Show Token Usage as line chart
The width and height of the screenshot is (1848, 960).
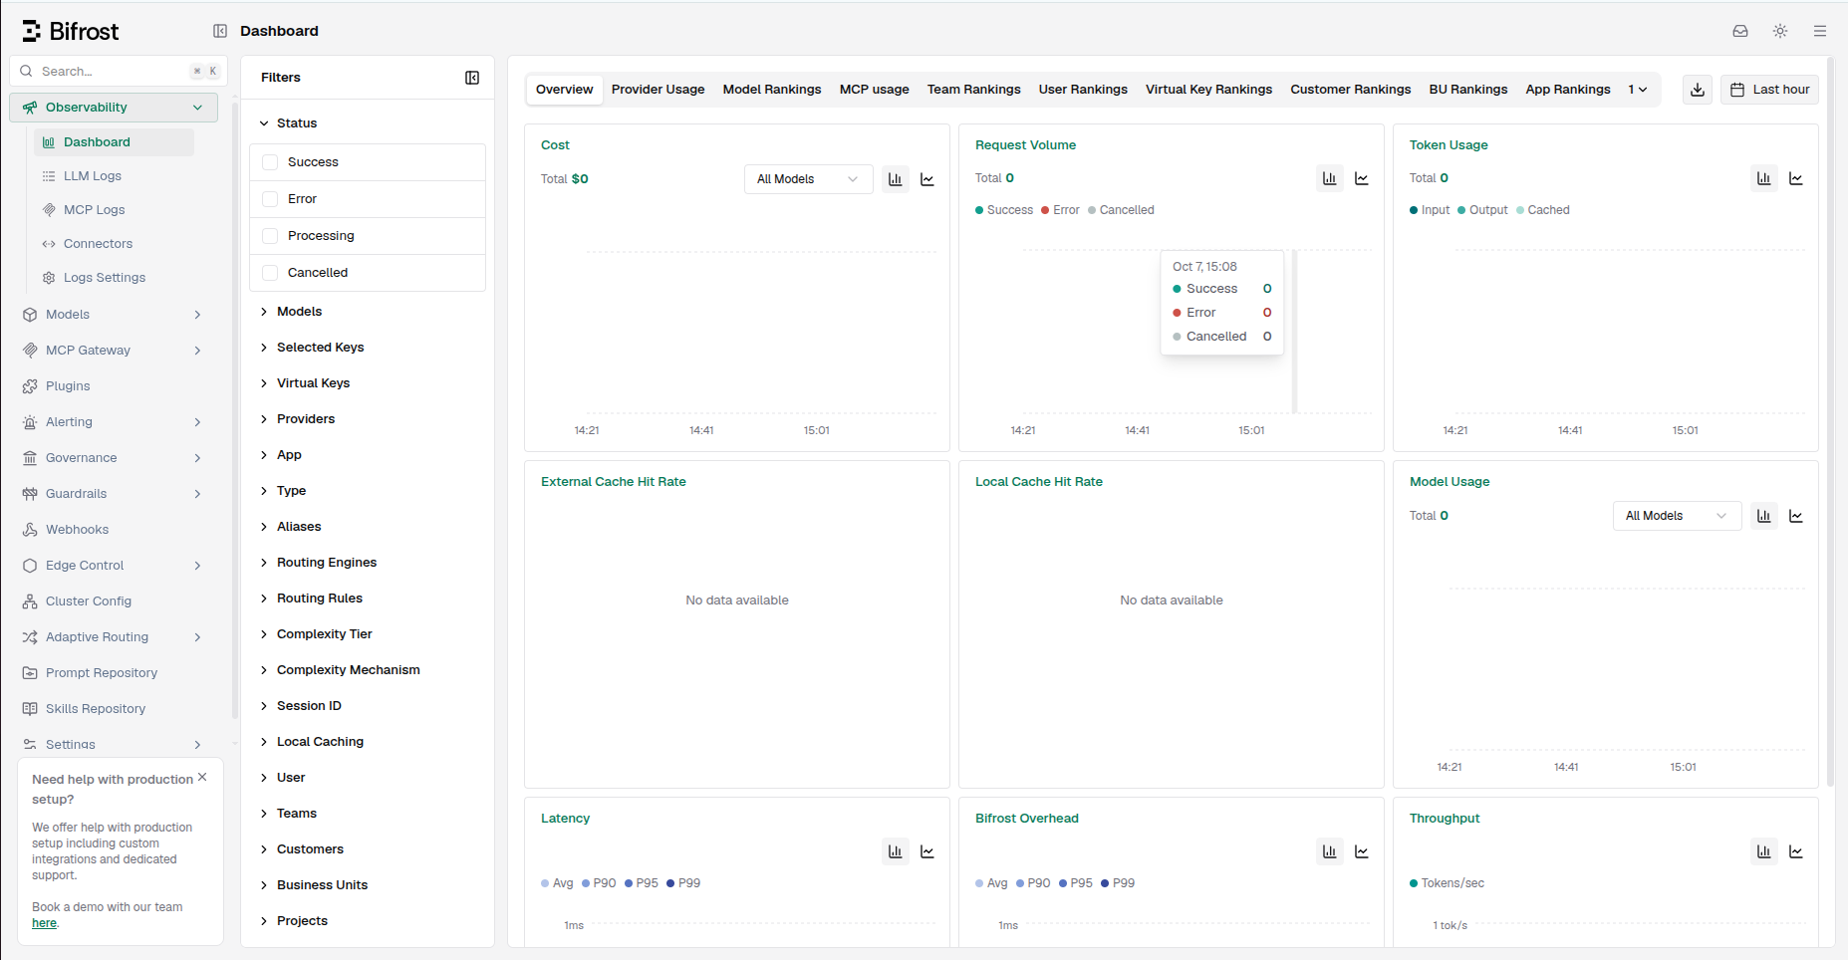[x=1796, y=178]
